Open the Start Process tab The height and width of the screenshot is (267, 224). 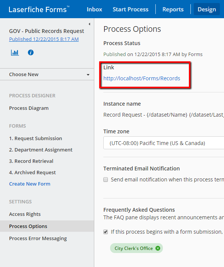130,9
